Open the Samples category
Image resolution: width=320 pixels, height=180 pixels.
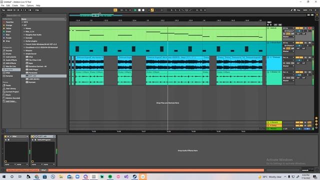tap(9, 76)
